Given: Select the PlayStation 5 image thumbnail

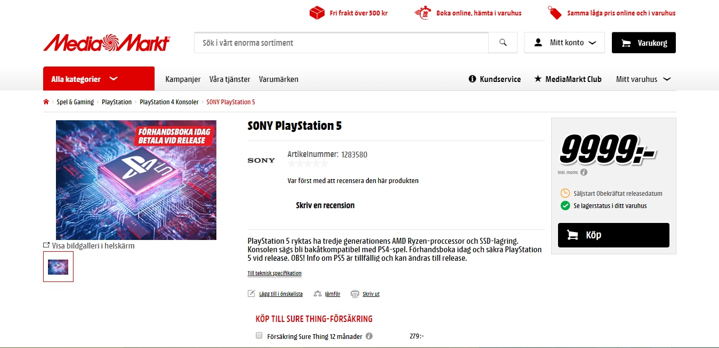Looking at the screenshot, I should [58, 267].
